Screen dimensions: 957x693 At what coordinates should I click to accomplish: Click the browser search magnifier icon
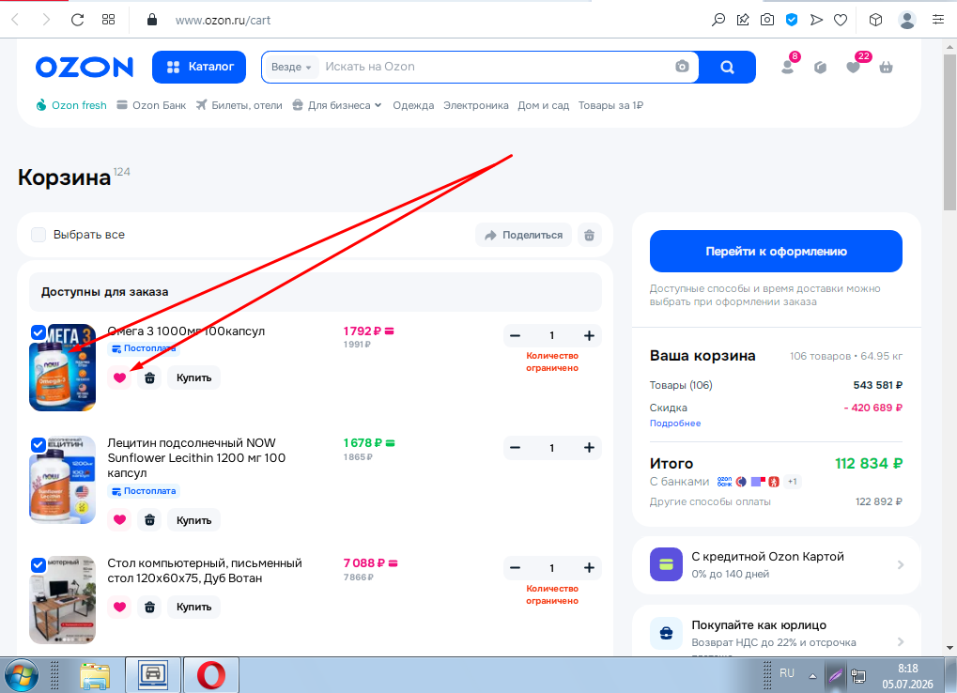click(x=718, y=20)
